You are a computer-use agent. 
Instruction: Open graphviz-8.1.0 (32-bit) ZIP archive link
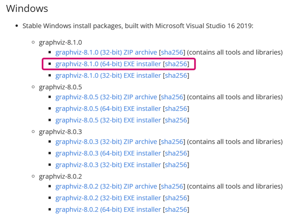[106, 52]
